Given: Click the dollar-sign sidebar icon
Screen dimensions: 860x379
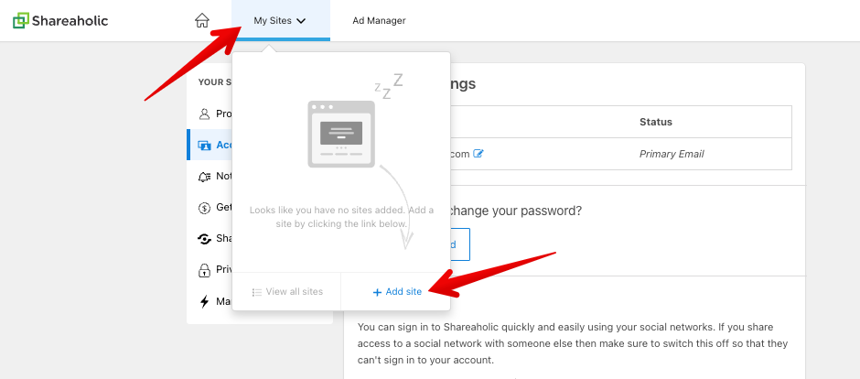Looking at the screenshot, I should 204,208.
